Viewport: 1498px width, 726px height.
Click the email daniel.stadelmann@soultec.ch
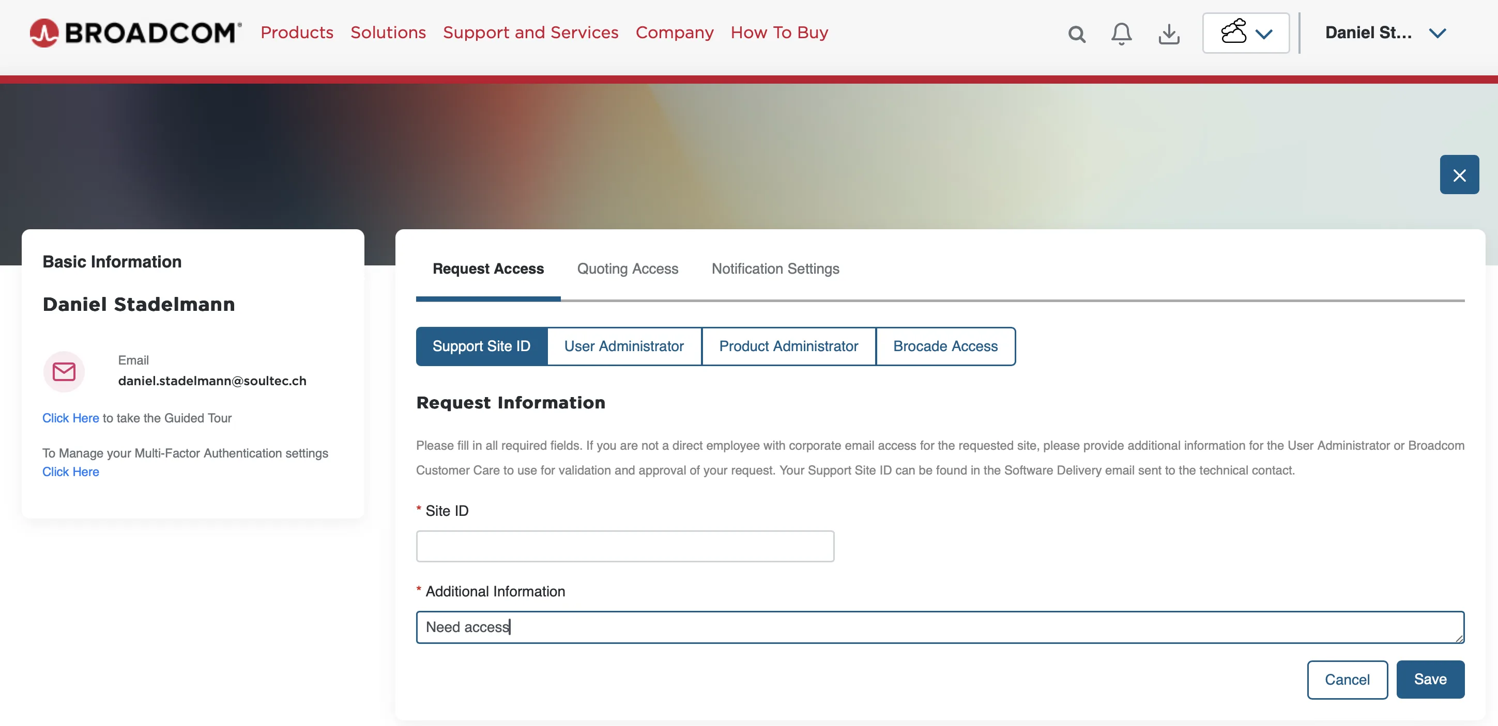click(212, 381)
